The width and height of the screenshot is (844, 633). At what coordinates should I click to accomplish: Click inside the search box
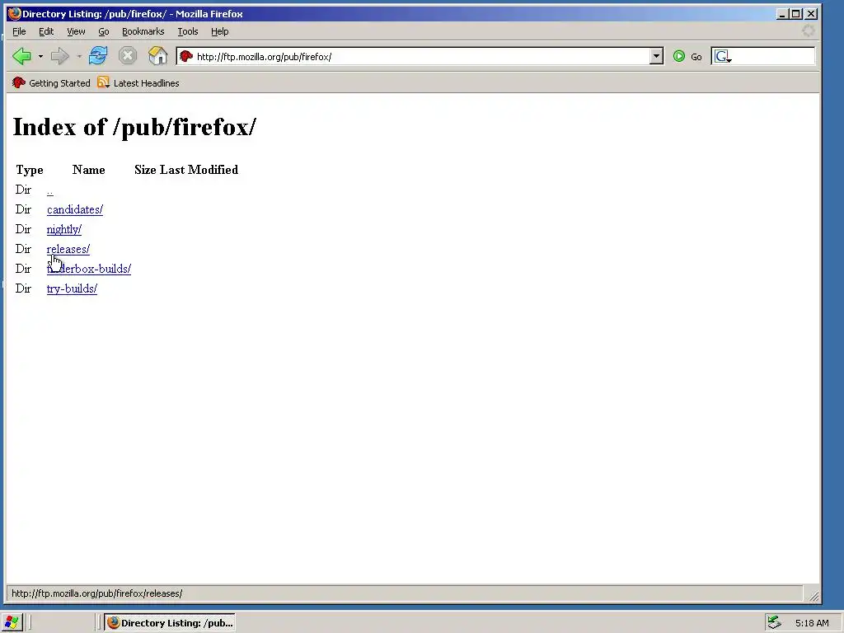point(773,57)
